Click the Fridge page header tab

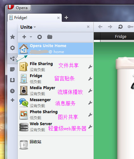pyautogui.click(x=121, y=37)
